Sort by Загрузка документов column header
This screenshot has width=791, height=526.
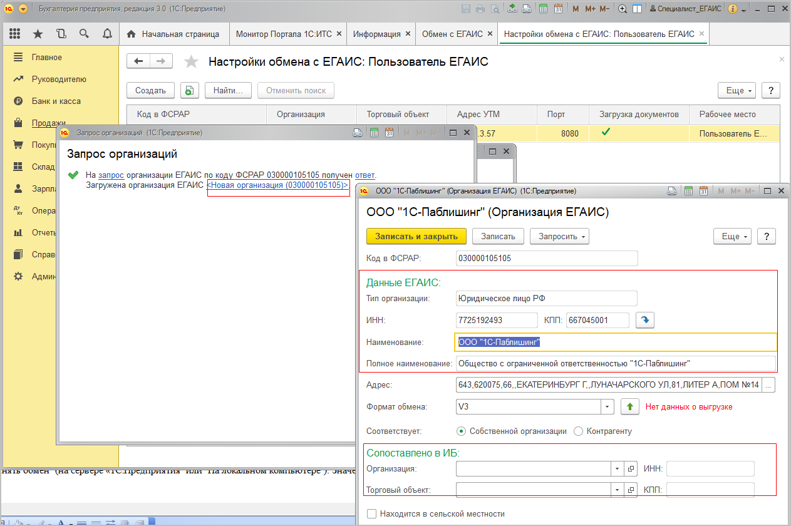639,115
